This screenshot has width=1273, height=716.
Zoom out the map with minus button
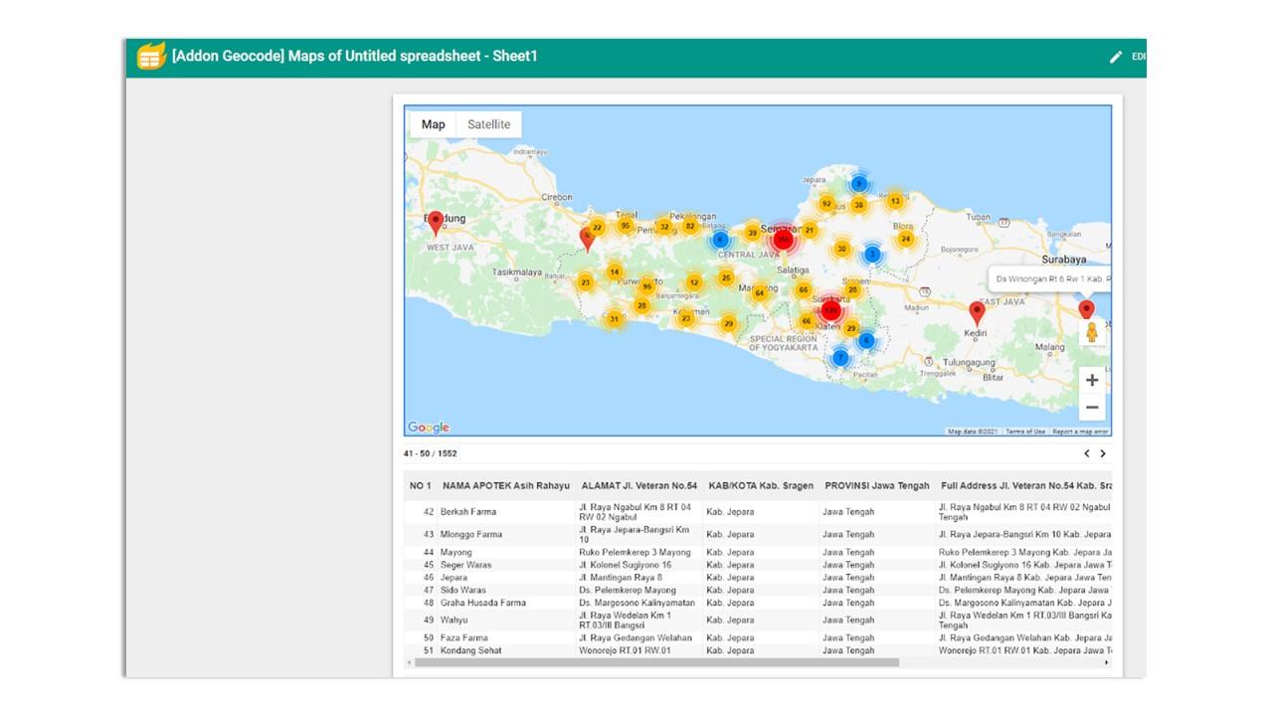click(x=1092, y=407)
